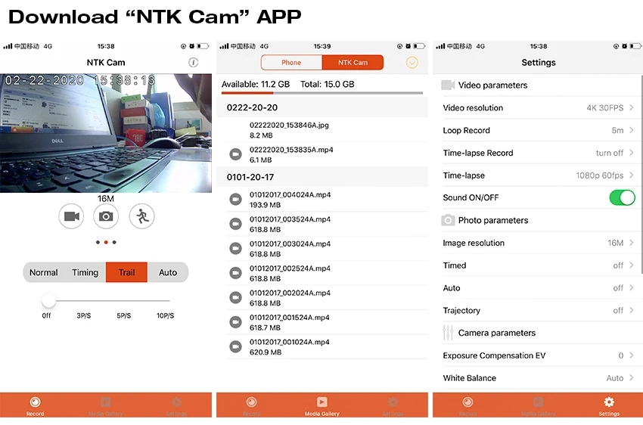643x425 pixels.
Task: Tap the photo camera capture icon
Action: tap(106, 216)
